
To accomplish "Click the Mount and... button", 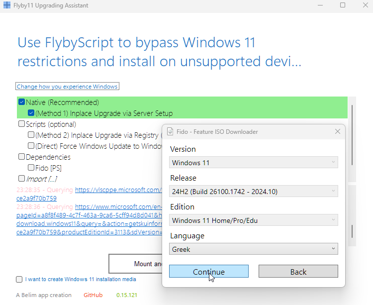I will click(x=135, y=264).
